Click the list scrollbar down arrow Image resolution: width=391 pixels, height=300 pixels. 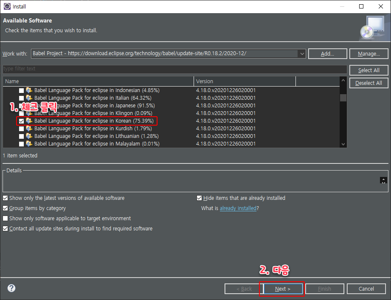click(343, 144)
